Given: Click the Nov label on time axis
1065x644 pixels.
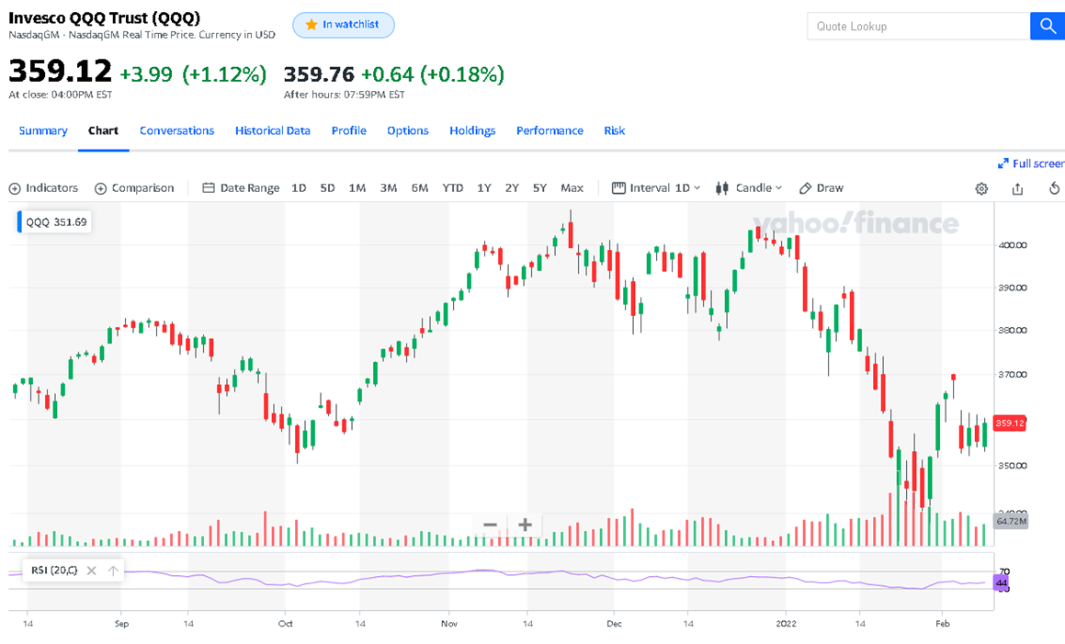Looking at the screenshot, I should 449,624.
